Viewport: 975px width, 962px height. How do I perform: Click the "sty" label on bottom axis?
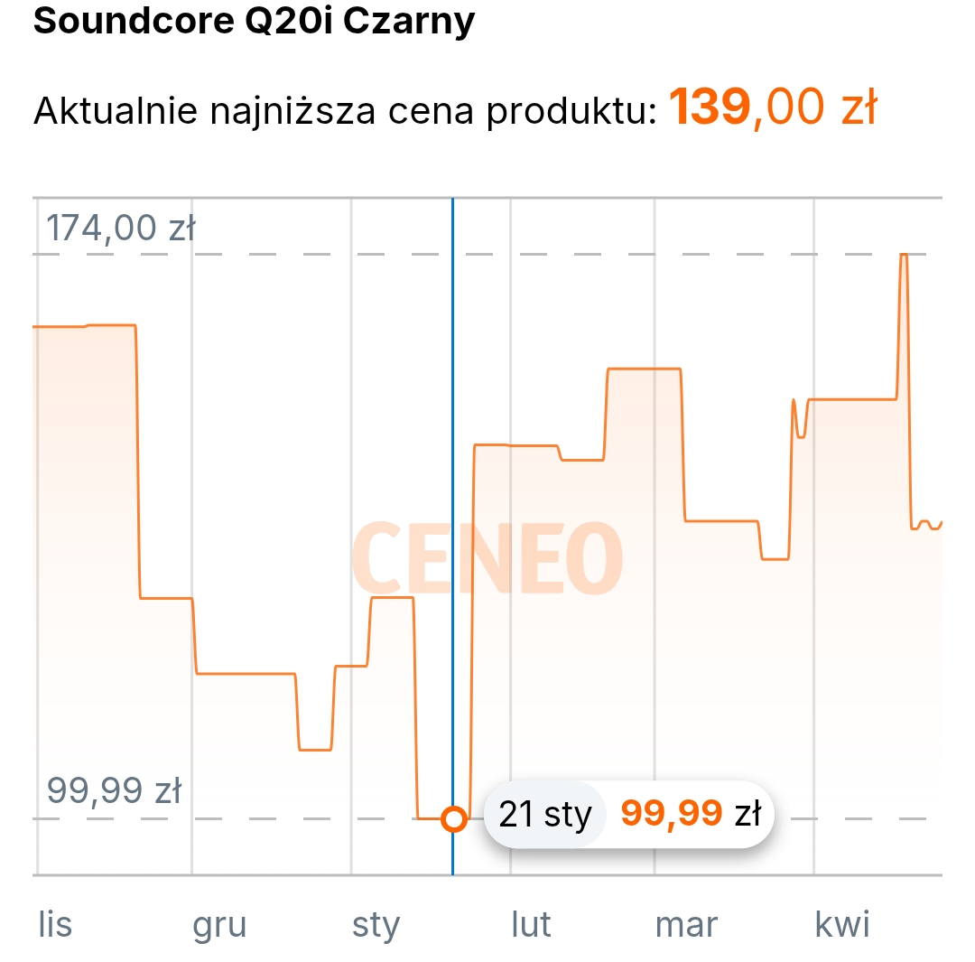pos(376,925)
